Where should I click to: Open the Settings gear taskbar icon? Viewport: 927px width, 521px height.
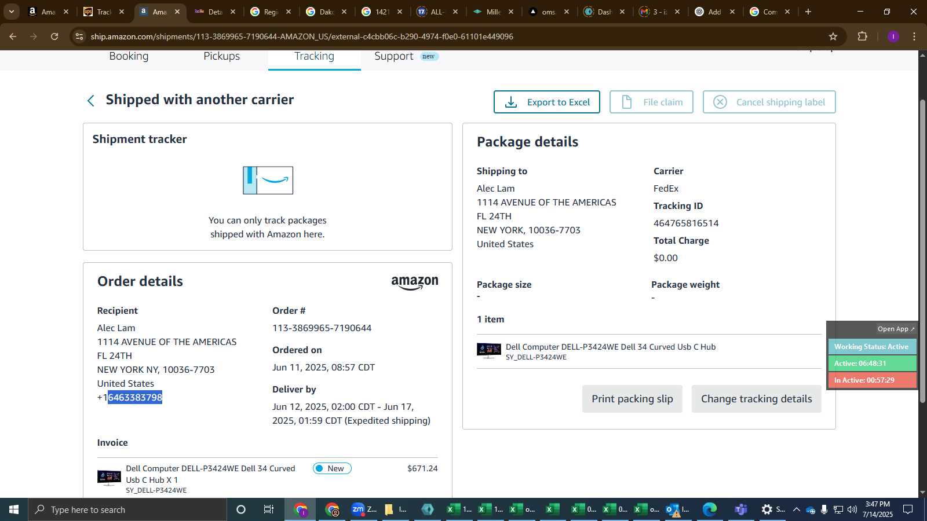[x=773, y=509]
